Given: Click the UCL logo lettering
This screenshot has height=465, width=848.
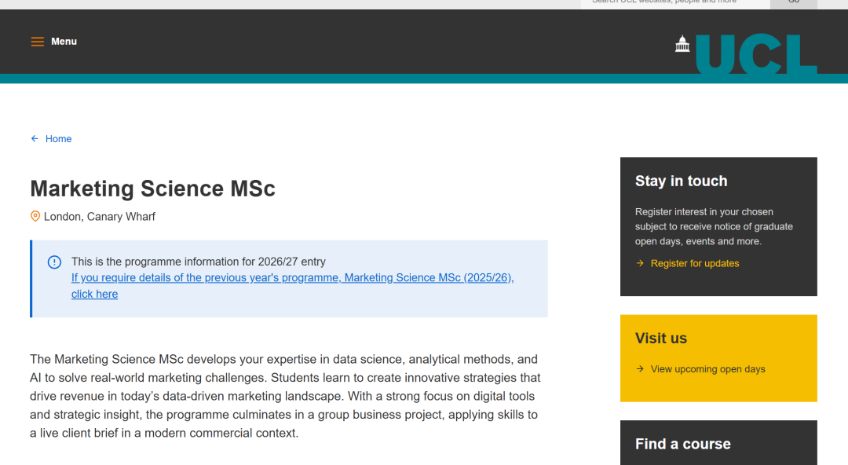Looking at the screenshot, I should (x=755, y=54).
